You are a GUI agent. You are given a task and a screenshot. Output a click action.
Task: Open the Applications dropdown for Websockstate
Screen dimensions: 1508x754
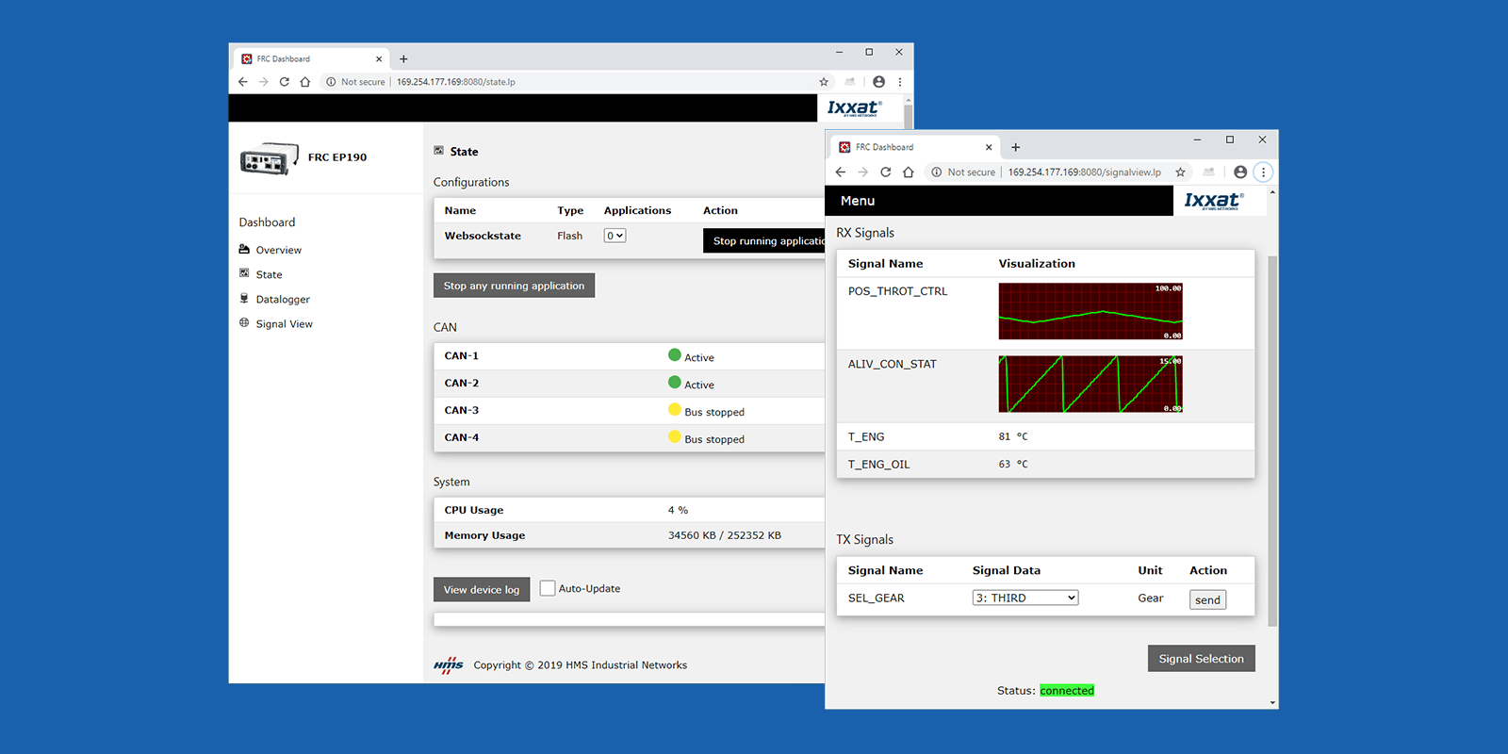pos(615,236)
